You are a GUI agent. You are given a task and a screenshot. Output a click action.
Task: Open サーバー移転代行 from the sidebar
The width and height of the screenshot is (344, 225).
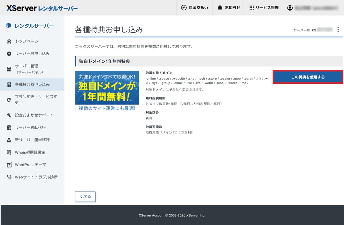30,128
